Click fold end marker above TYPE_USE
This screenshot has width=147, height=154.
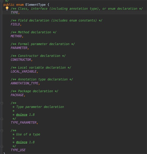(2, 146)
